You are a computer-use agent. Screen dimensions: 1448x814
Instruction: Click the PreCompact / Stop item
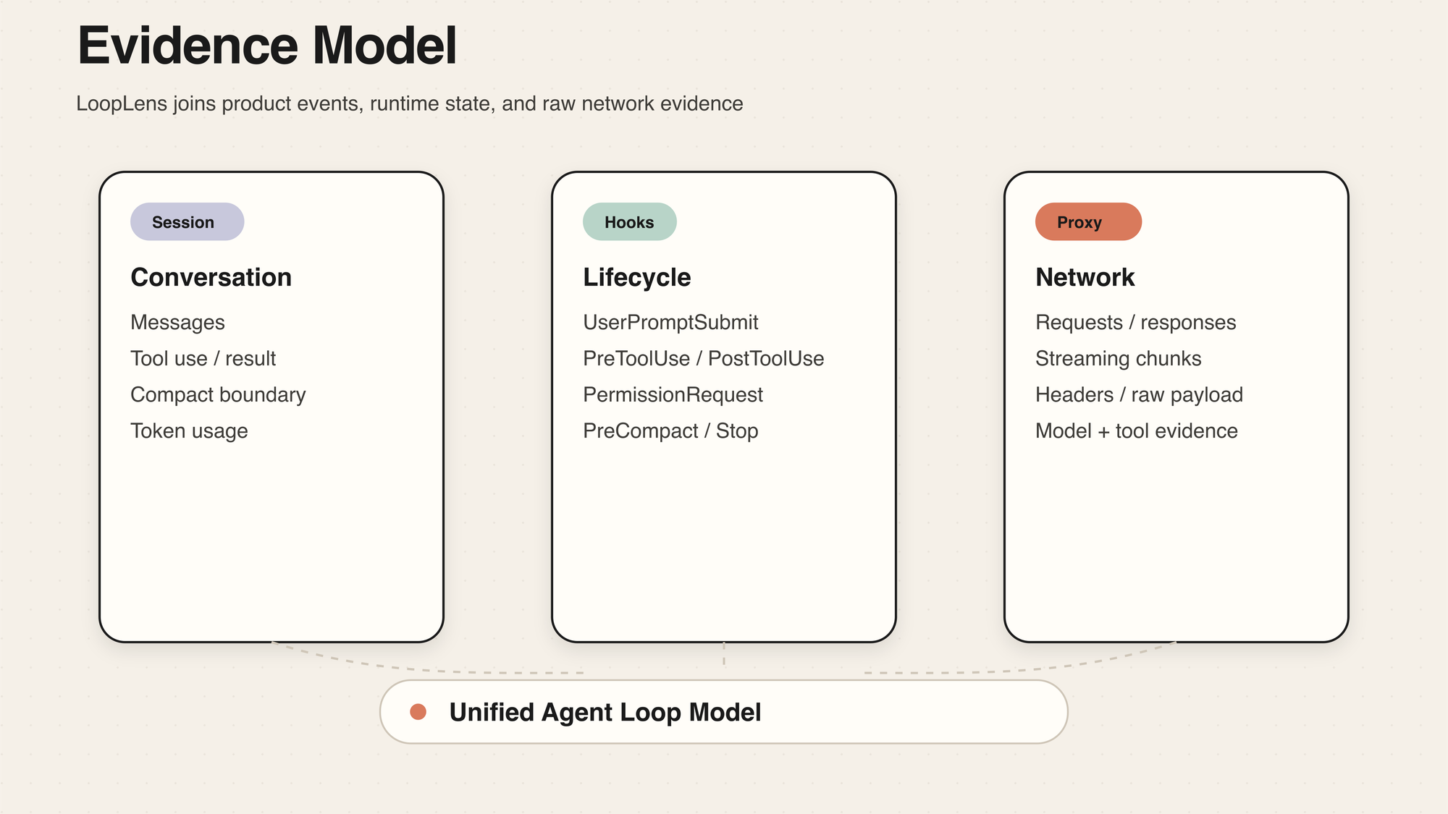click(x=670, y=431)
